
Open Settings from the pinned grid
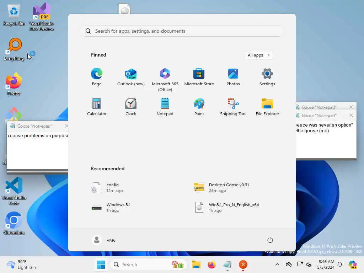(267, 77)
